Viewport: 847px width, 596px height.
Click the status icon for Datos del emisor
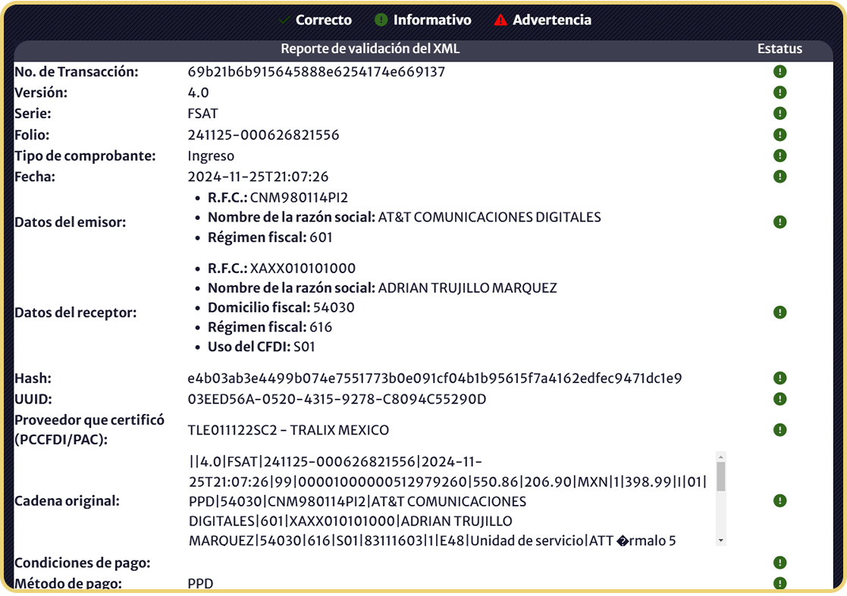(x=780, y=222)
